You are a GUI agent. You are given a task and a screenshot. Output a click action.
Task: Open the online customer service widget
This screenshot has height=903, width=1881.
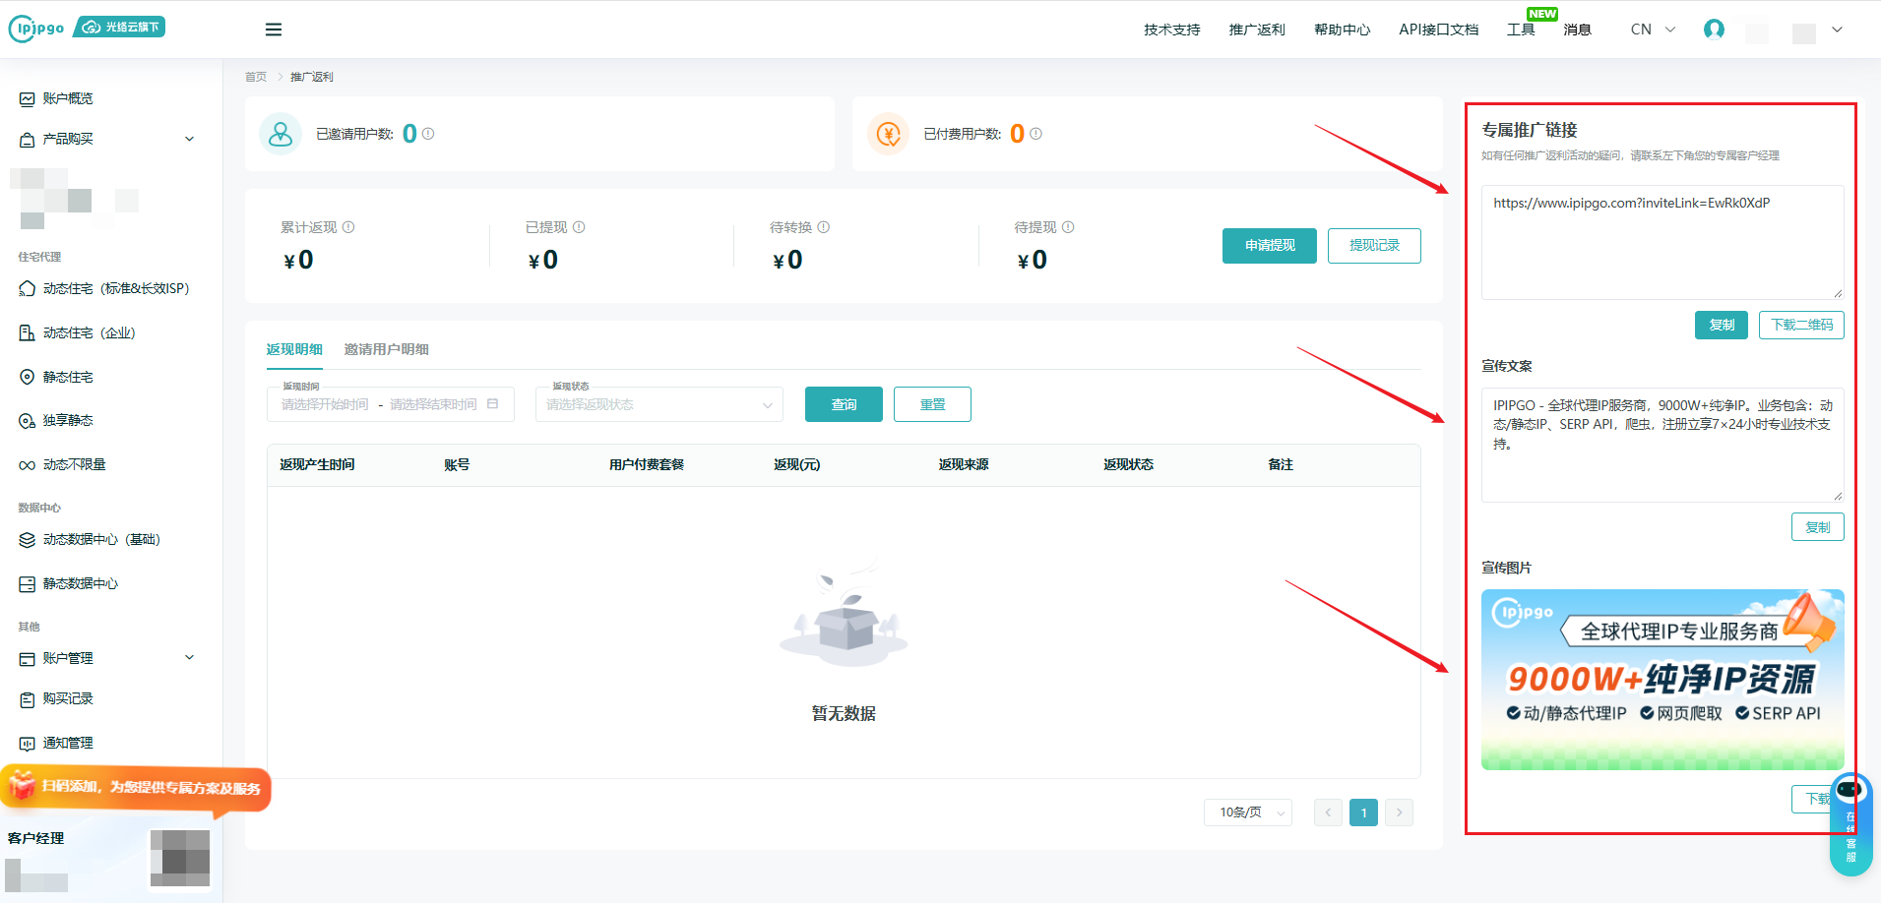pos(1850,824)
